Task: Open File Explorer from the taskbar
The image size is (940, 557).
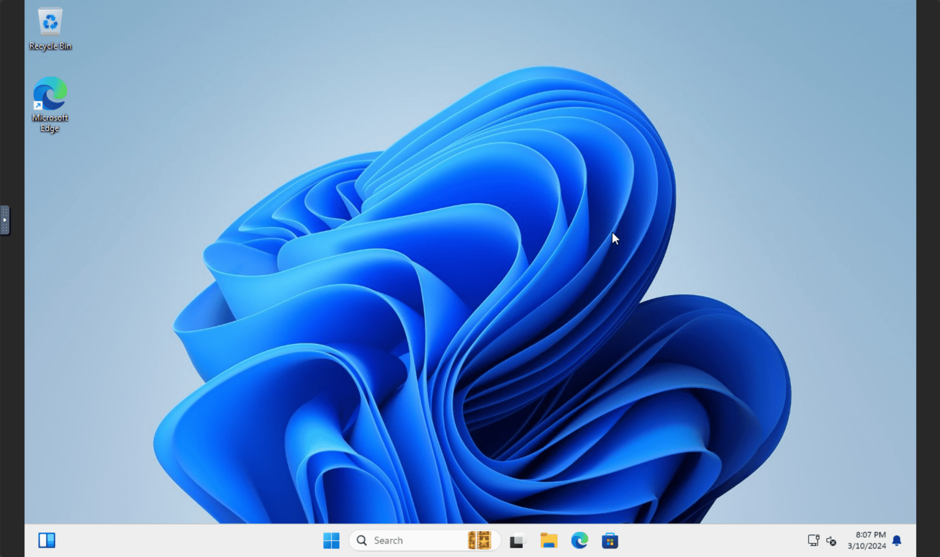Action: 548,540
